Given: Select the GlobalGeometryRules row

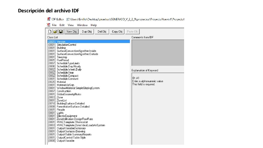Looking at the screenshot, I should coord(89,94).
